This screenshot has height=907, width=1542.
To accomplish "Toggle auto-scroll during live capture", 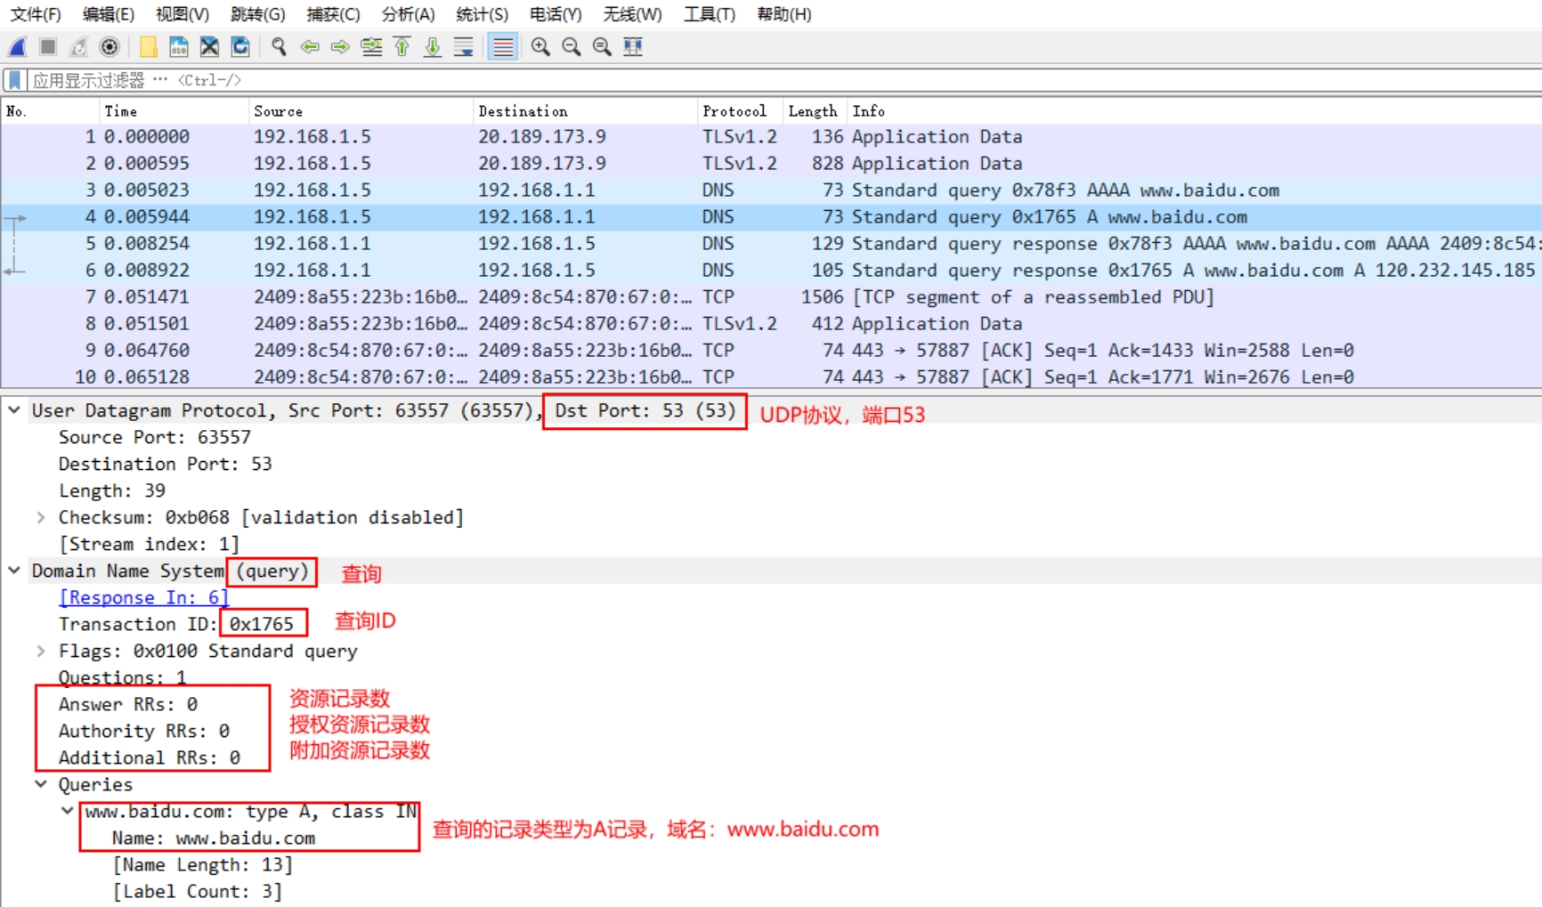I will click(x=464, y=47).
